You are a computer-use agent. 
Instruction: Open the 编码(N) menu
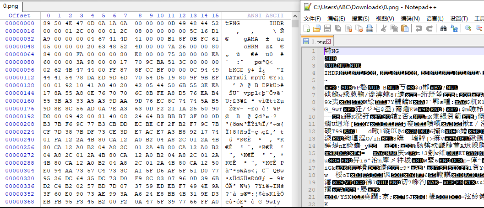point(410,19)
